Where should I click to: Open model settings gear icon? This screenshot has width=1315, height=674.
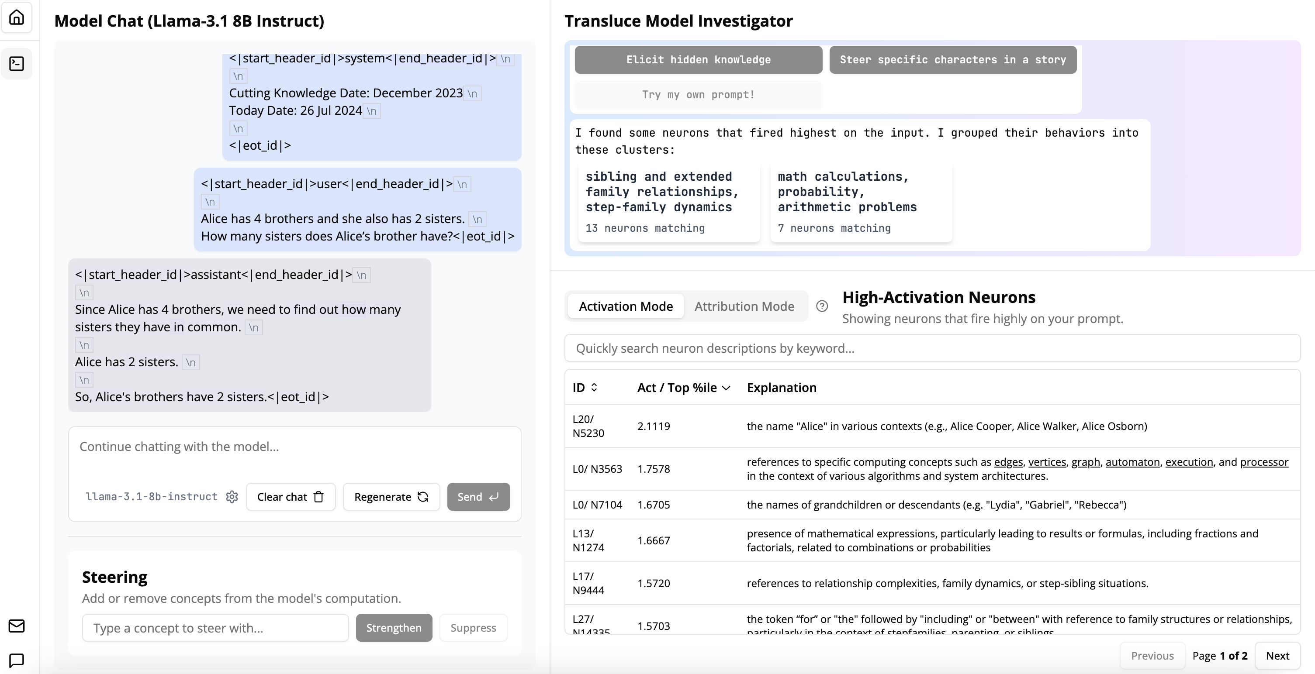point(232,497)
